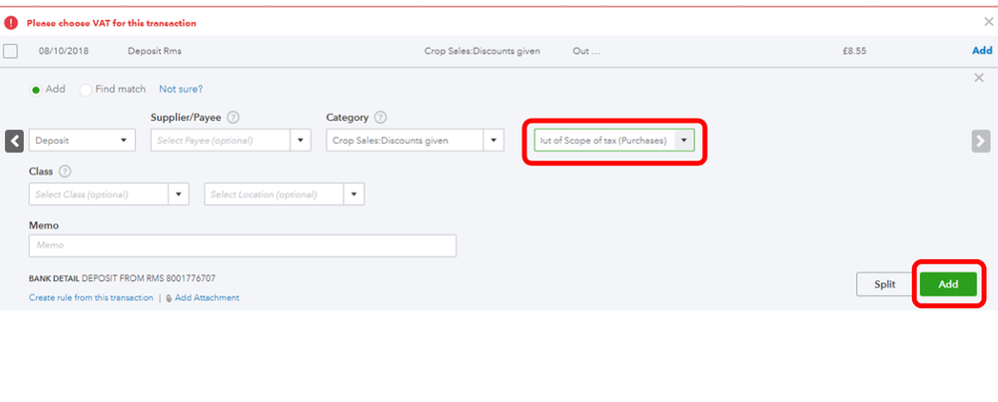Open Category help tooltip icon

point(381,118)
